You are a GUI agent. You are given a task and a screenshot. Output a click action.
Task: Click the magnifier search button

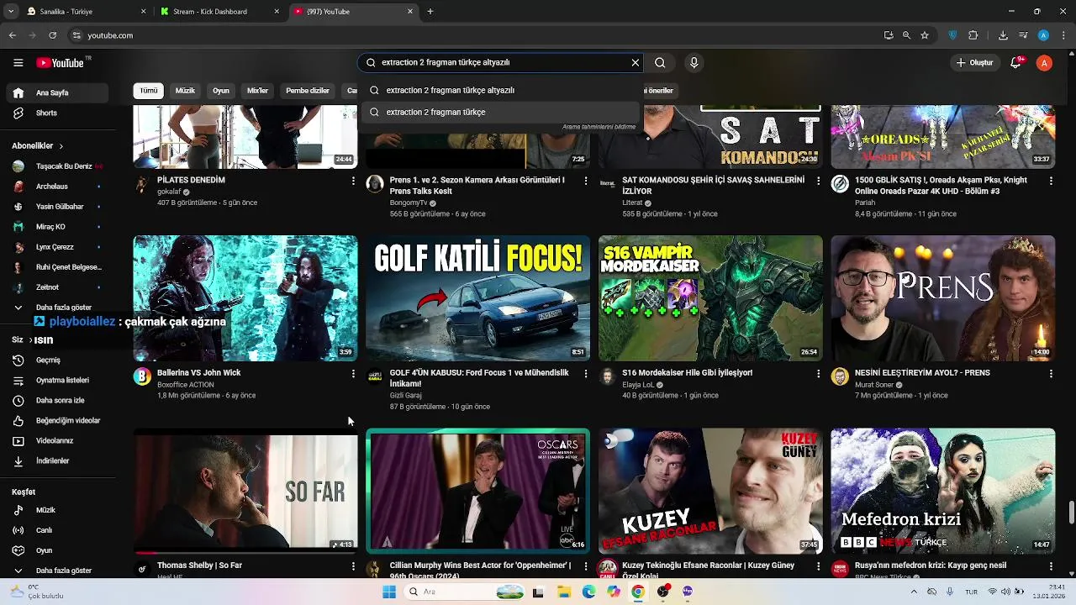[x=660, y=62]
